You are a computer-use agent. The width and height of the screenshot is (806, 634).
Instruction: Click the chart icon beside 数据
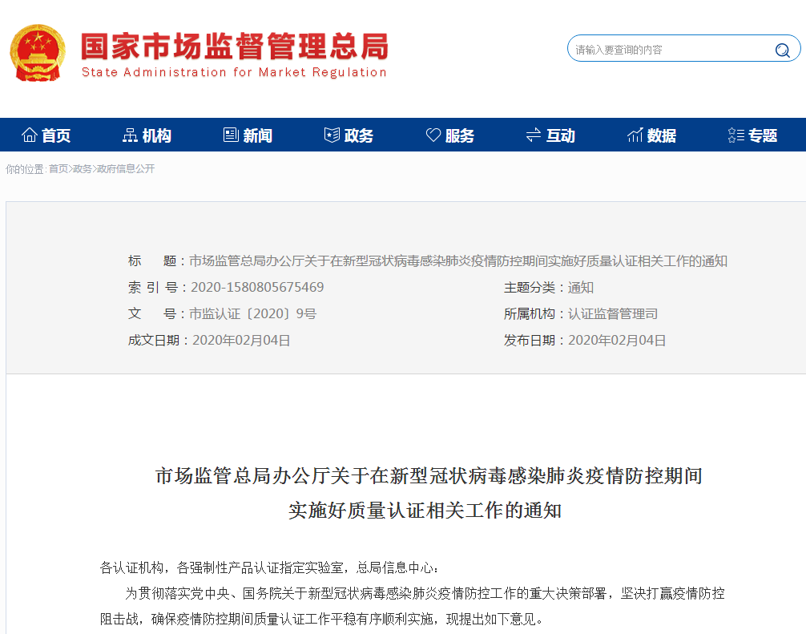[635, 135]
